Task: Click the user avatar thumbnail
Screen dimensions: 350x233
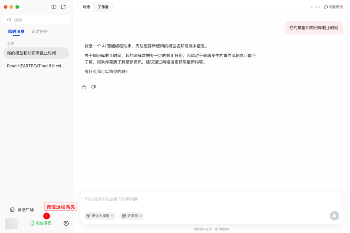Action: click(11, 223)
